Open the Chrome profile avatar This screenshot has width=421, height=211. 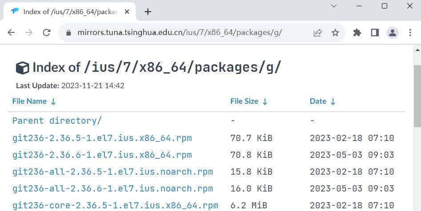coord(392,32)
